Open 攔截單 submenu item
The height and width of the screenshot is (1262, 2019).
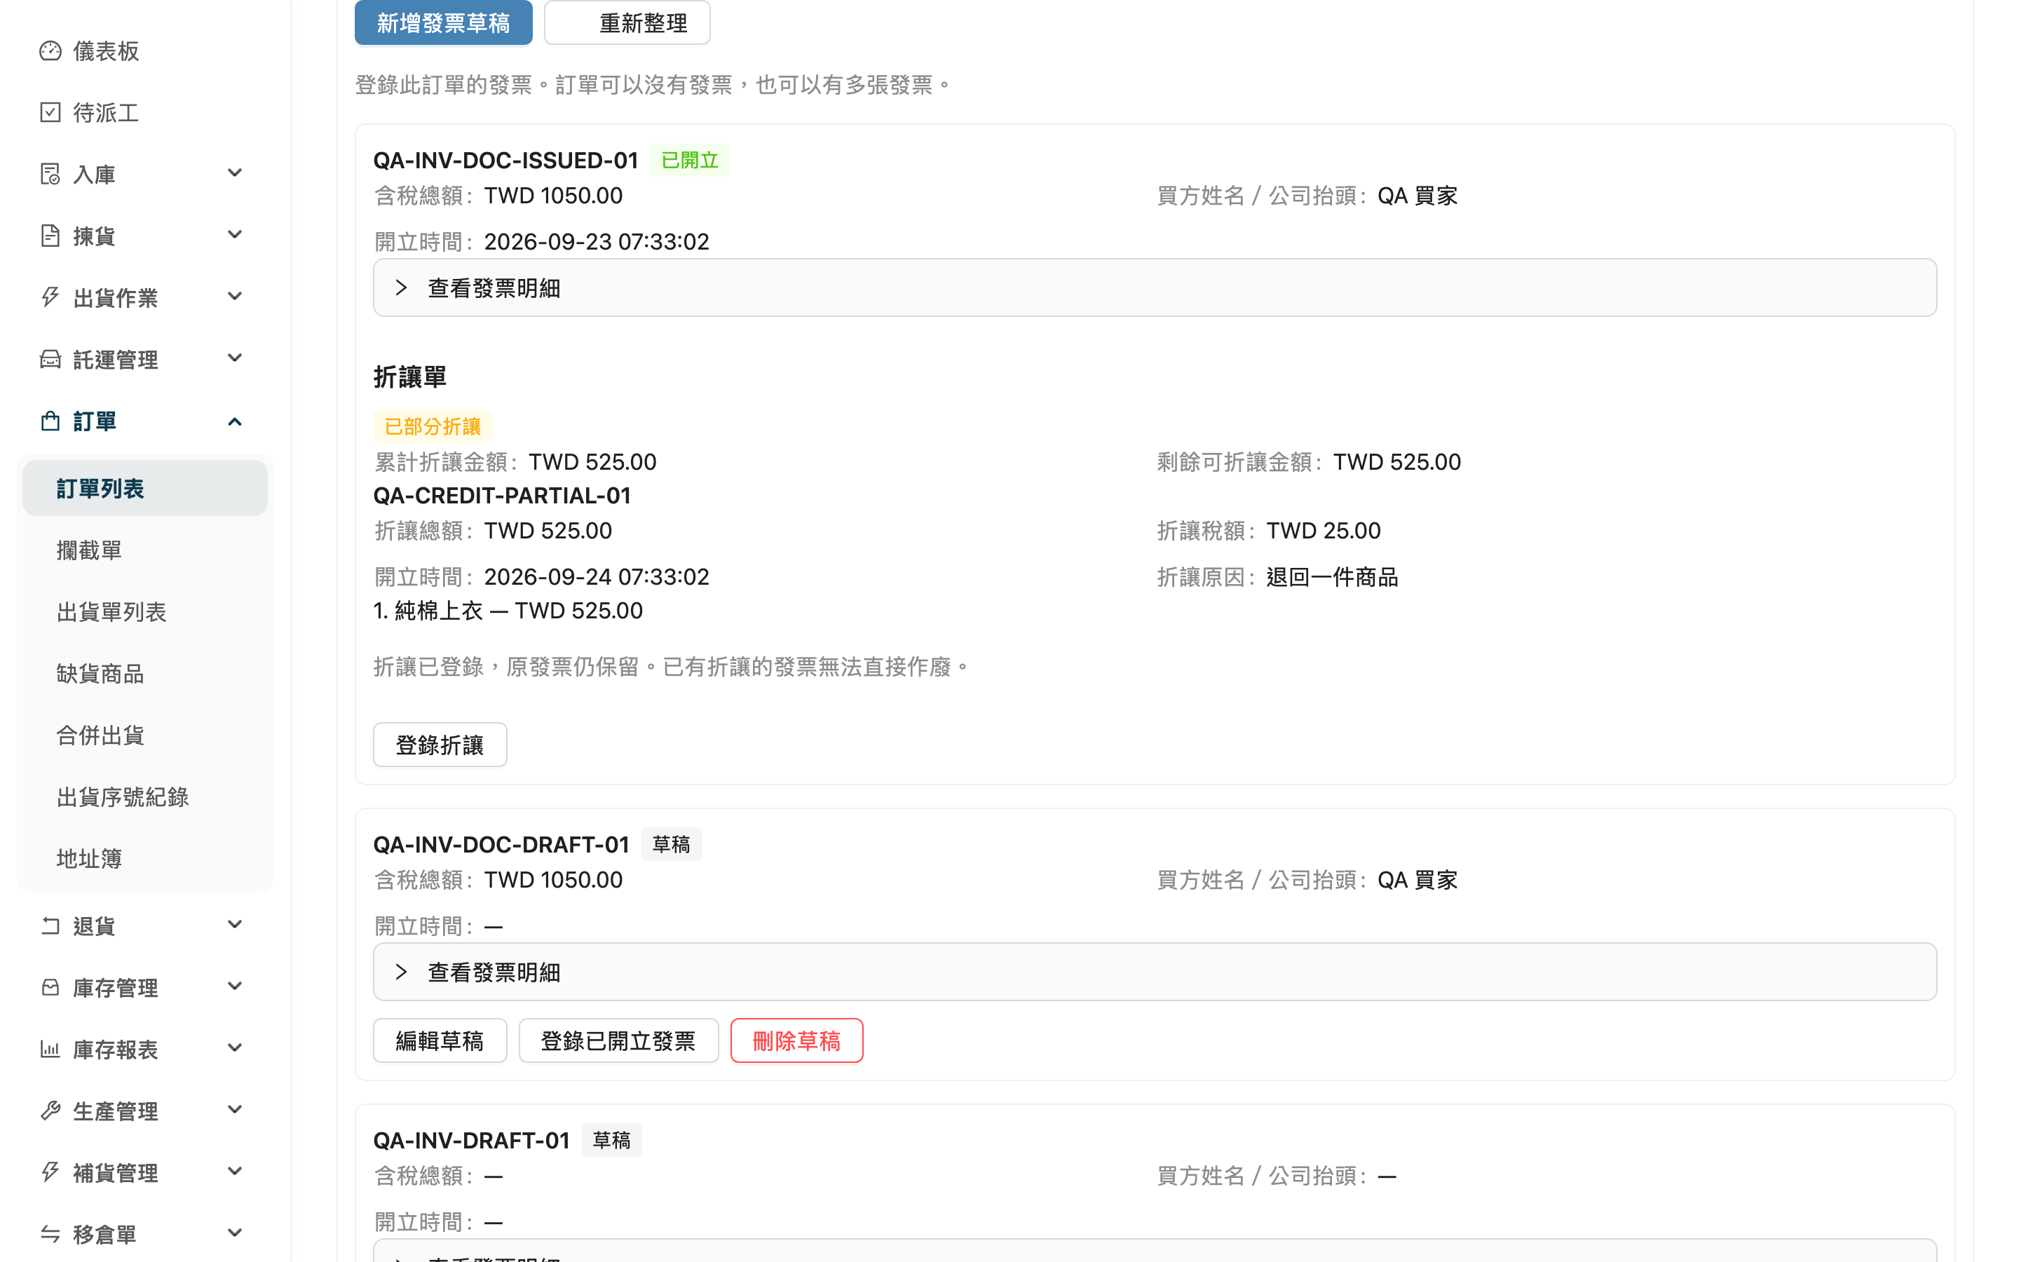[x=145, y=550]
